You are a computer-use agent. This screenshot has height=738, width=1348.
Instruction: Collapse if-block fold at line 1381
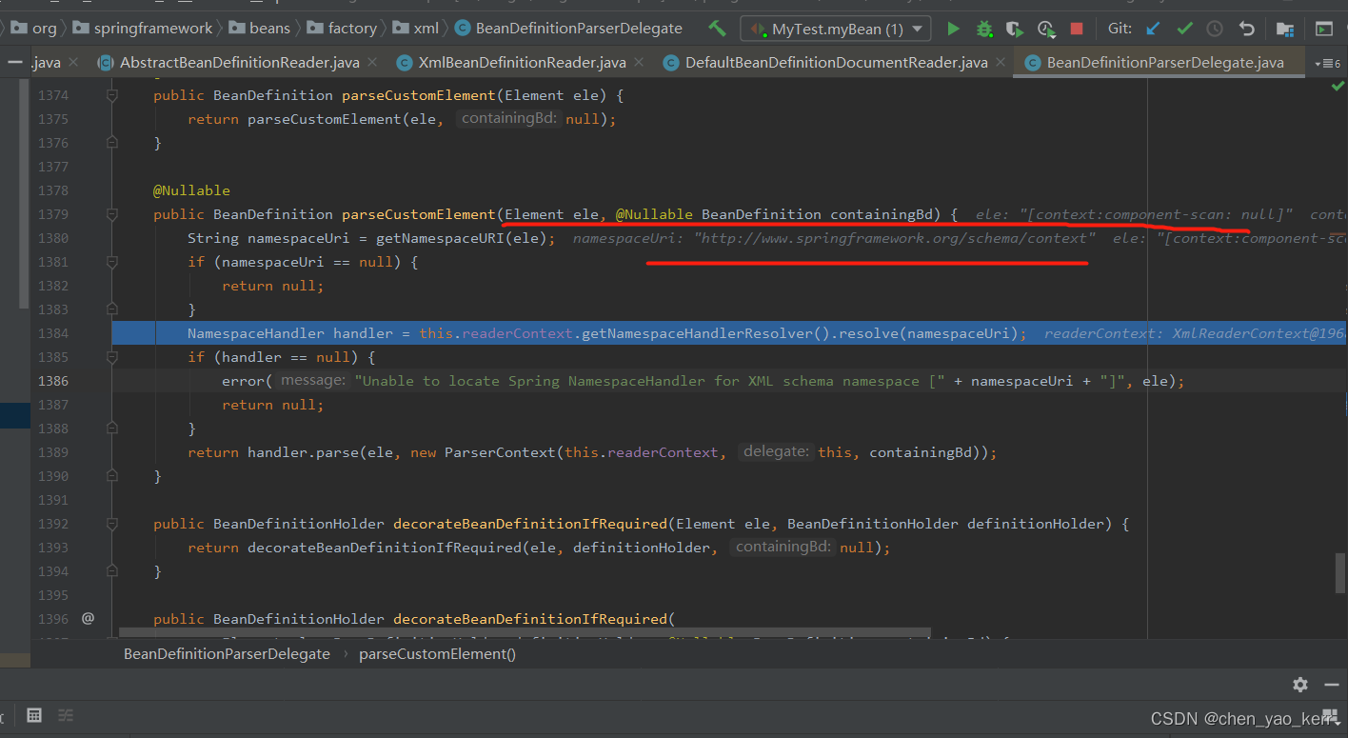[112, 262]
